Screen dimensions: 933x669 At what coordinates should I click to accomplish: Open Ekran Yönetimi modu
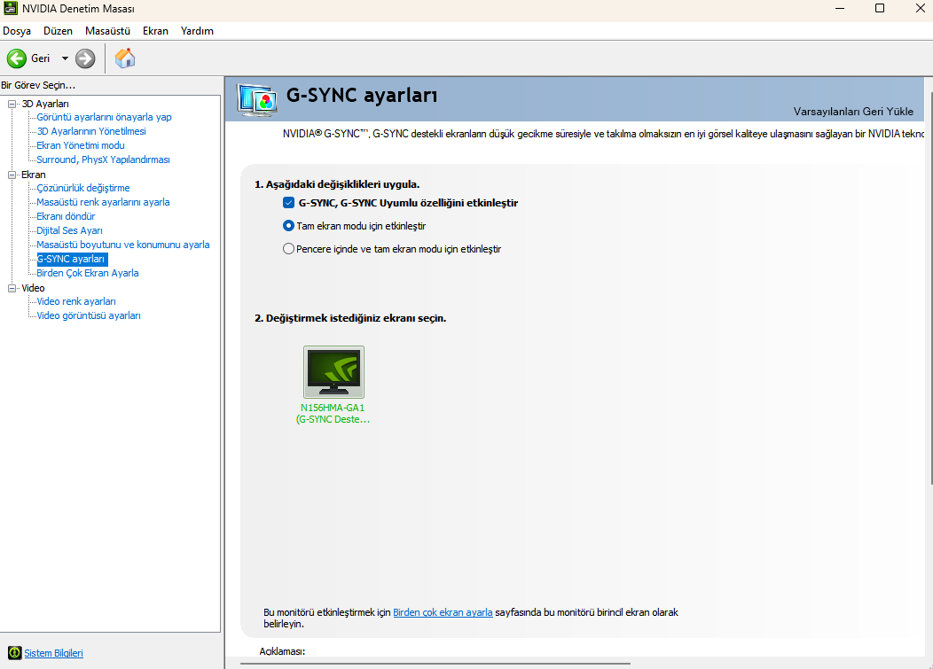pos(81,145)
